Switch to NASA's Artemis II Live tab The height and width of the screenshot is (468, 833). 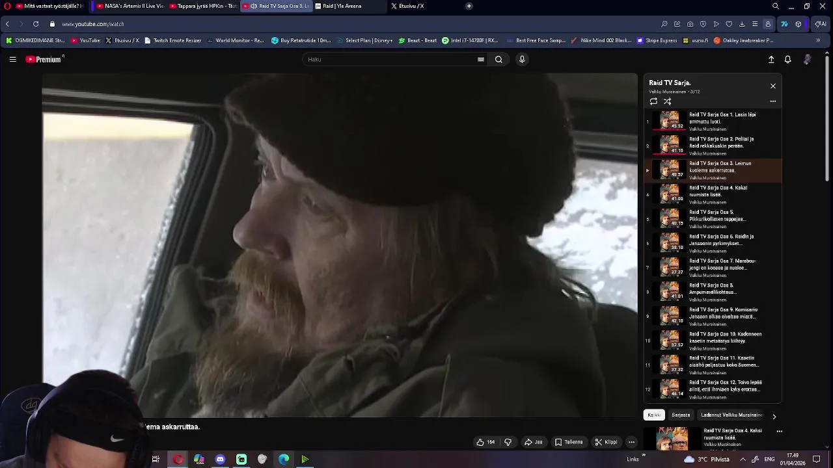[x=129, y=6]
